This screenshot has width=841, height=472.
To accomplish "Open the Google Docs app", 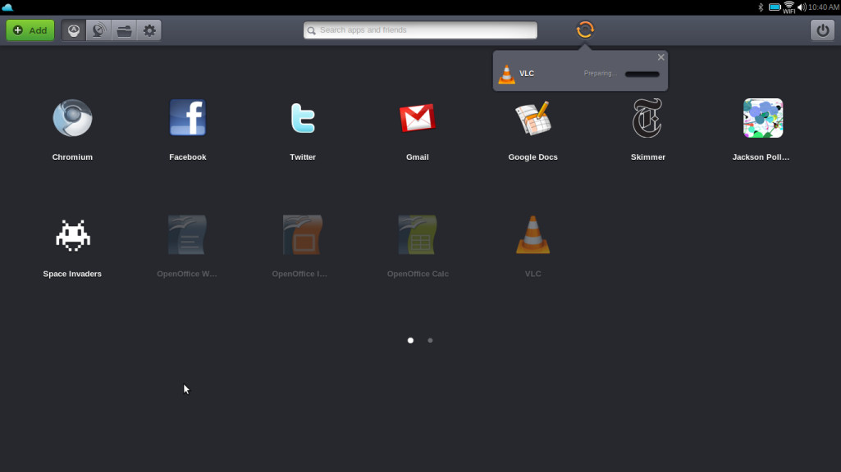I will [532, 118].
